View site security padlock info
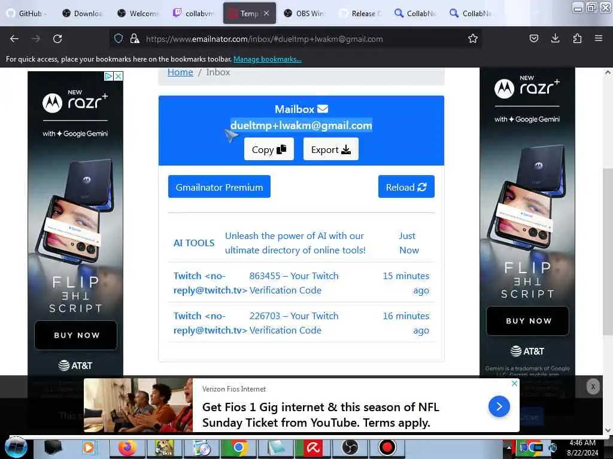This screenshot has height=459, width=613. click(x=135, y=38)
